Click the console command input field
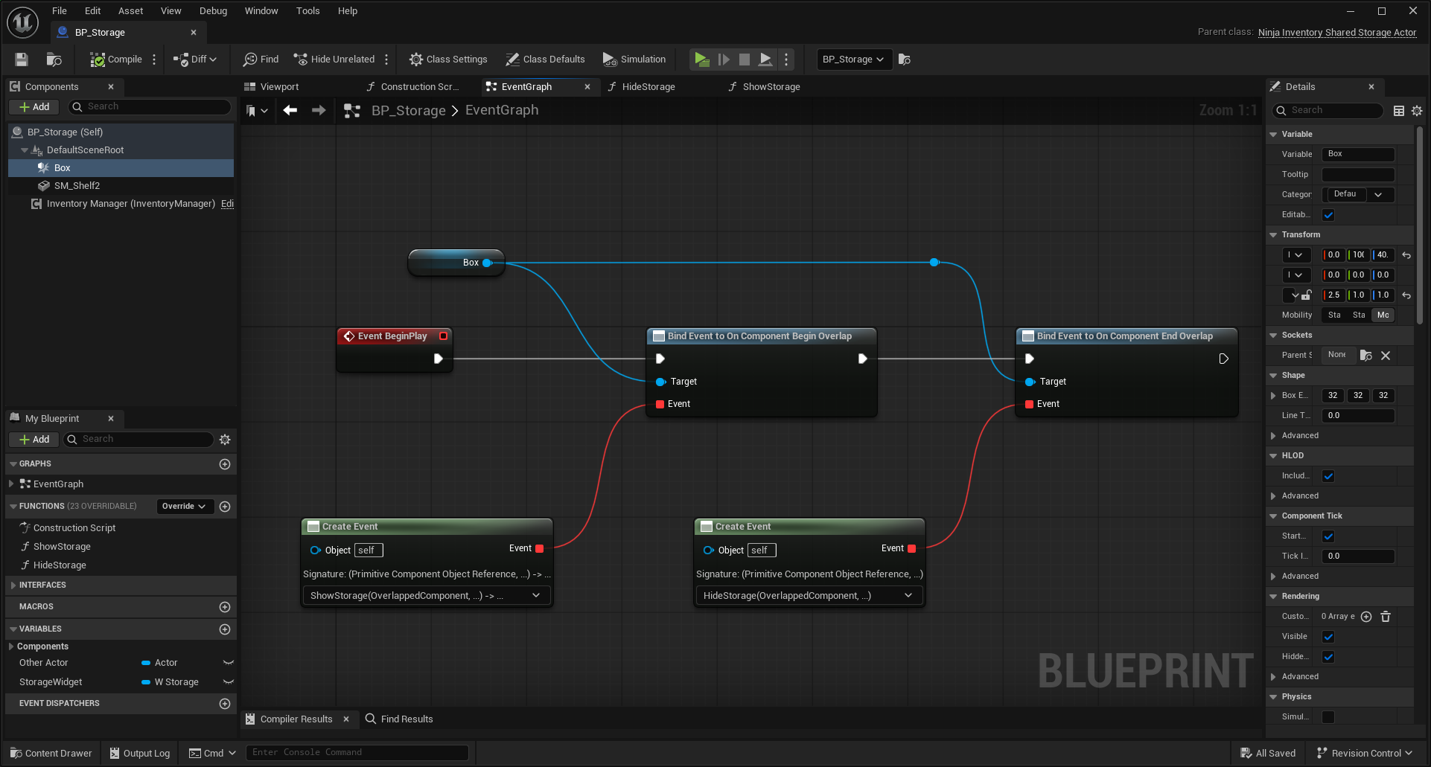The image size is (1431, 767). [357, 752]
